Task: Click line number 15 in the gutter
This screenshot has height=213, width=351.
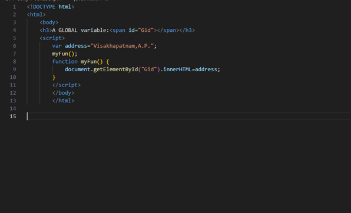Action: click(x=13, y=117)
